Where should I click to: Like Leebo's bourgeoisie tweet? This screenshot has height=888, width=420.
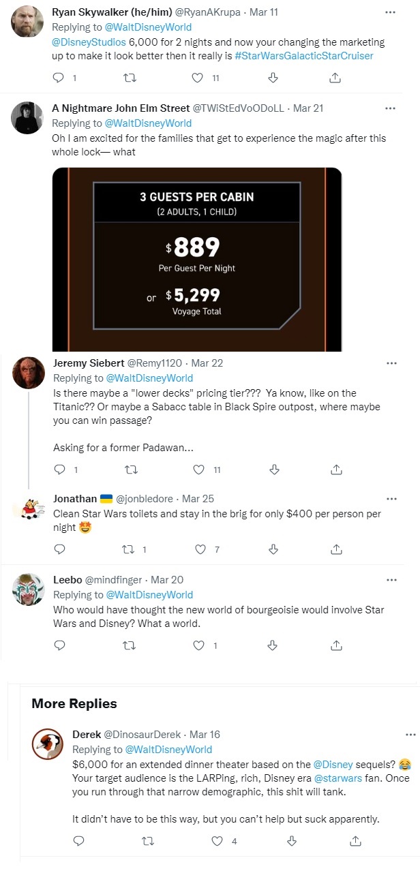coord(199,645)
